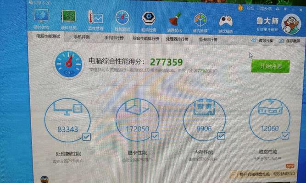Click the overall score 277359
Viewport: 306px width, 183px height.
166,62
